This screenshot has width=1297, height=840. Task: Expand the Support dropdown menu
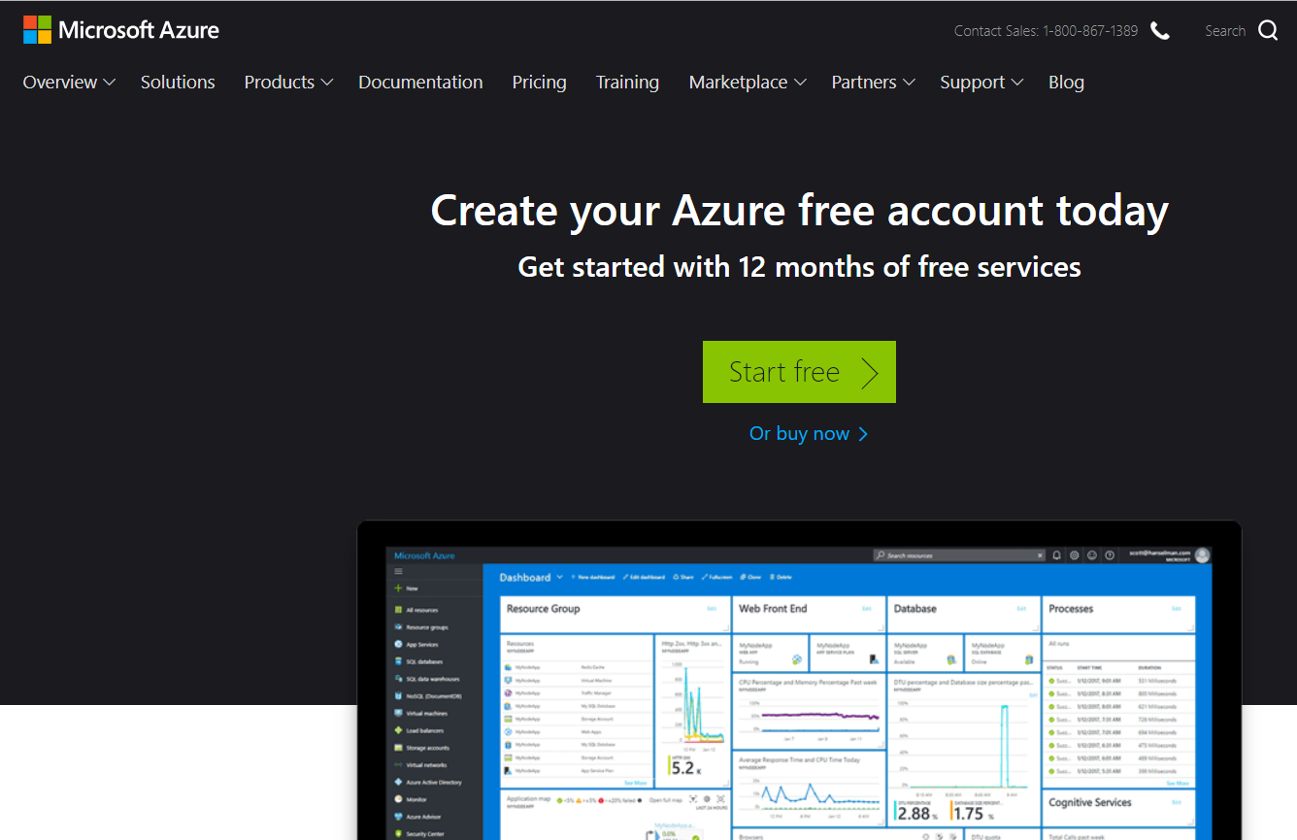(981, 83)
